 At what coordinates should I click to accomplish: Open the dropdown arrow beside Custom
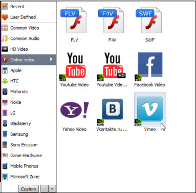coord(52,189)
